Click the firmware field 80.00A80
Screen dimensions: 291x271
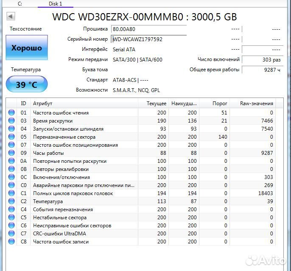[148, 29]
